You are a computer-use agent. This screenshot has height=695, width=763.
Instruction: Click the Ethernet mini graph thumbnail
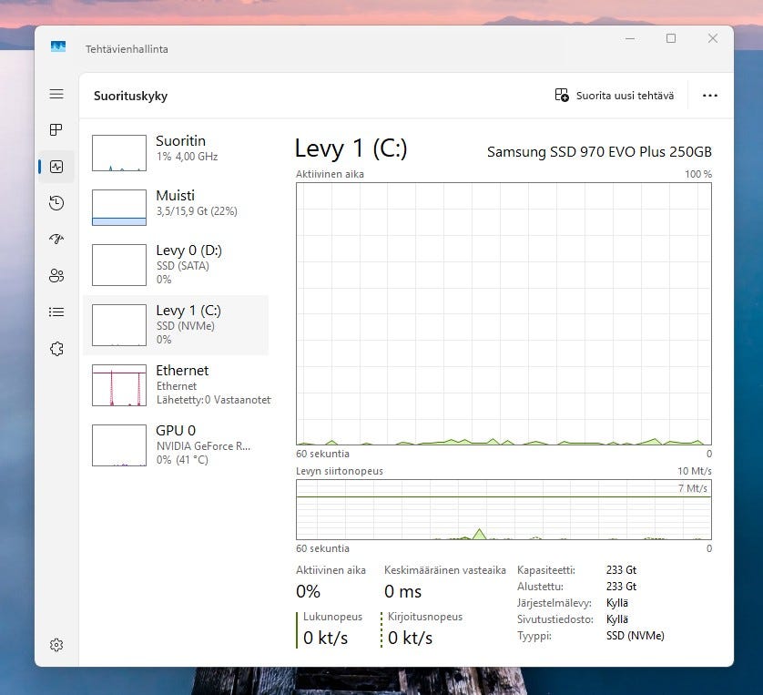coord(119,385)
